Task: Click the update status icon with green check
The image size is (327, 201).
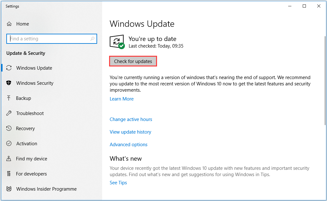Action: [117, 42]
